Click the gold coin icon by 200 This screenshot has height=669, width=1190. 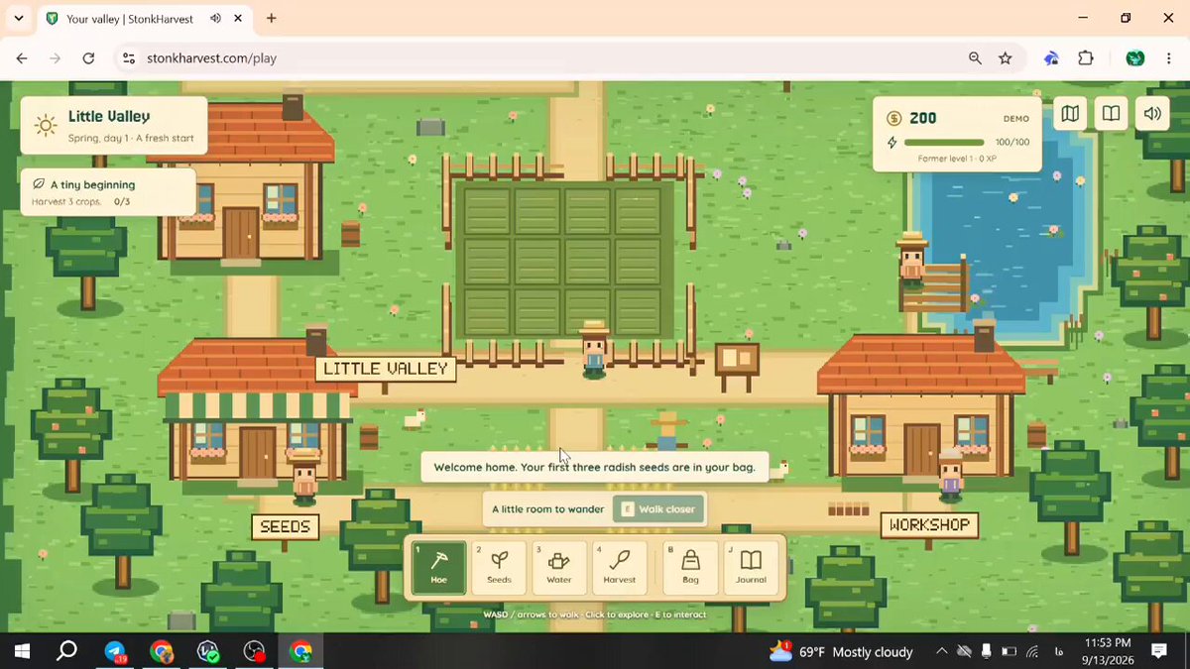coord(893,118)
